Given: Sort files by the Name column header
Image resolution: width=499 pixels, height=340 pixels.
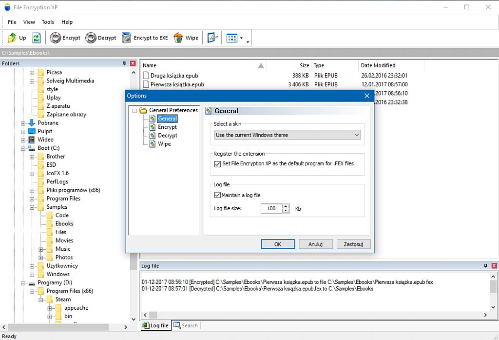Looking at the screenshot, I should click(203, 65).
